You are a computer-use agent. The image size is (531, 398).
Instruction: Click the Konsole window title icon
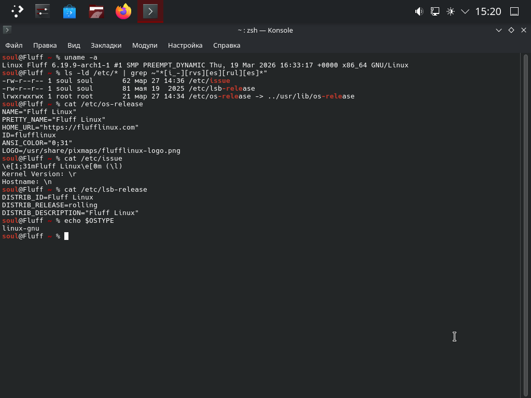7,30
